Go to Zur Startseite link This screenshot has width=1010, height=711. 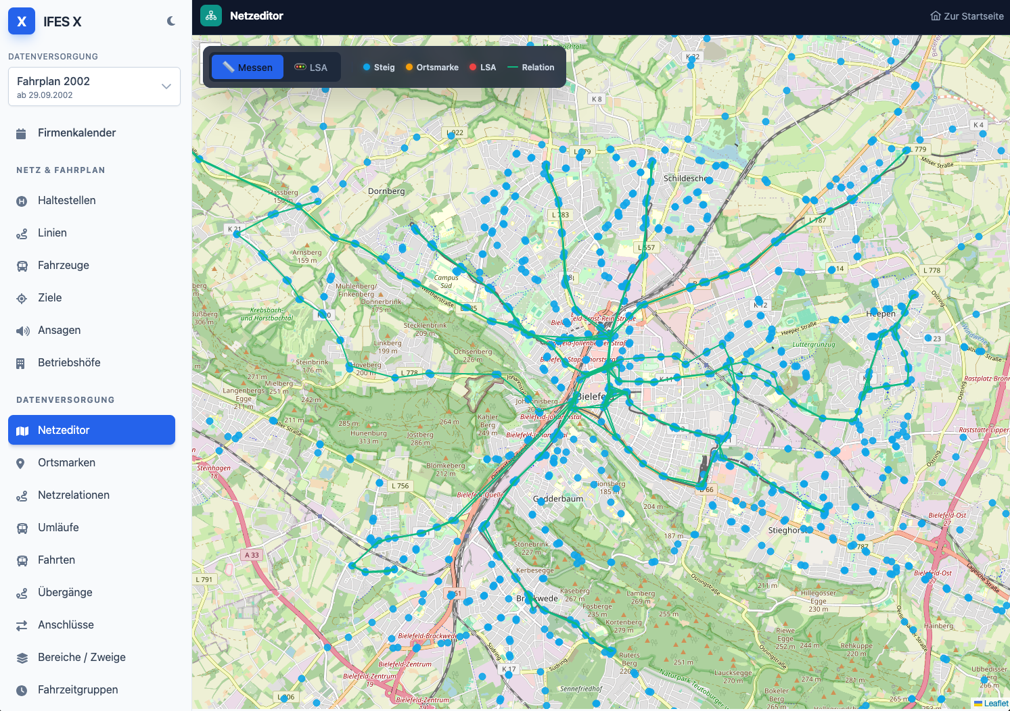point(967,16)
